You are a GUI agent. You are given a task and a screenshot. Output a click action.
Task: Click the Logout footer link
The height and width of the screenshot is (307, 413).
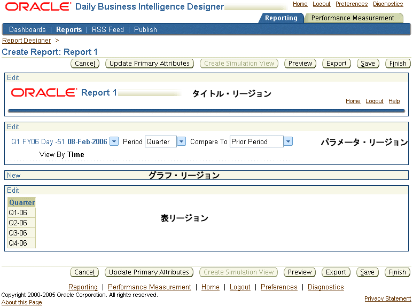[x=240, y=287]
